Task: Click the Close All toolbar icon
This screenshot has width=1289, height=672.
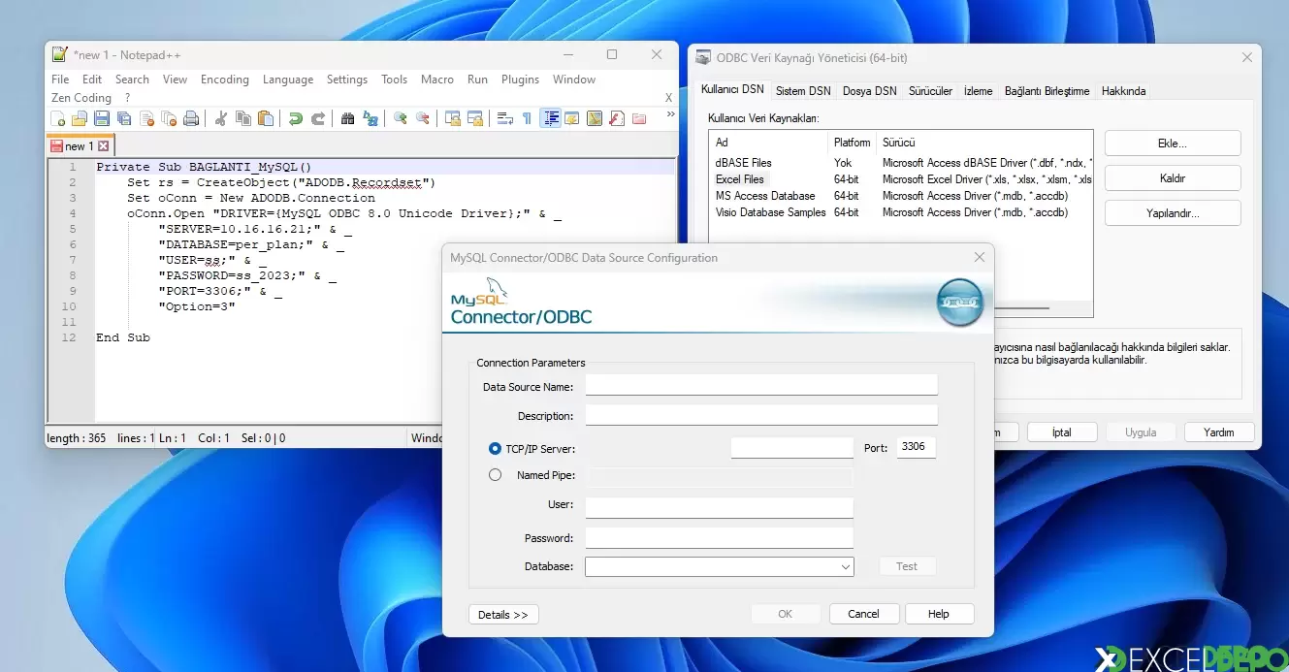Action: coord(169,119)
